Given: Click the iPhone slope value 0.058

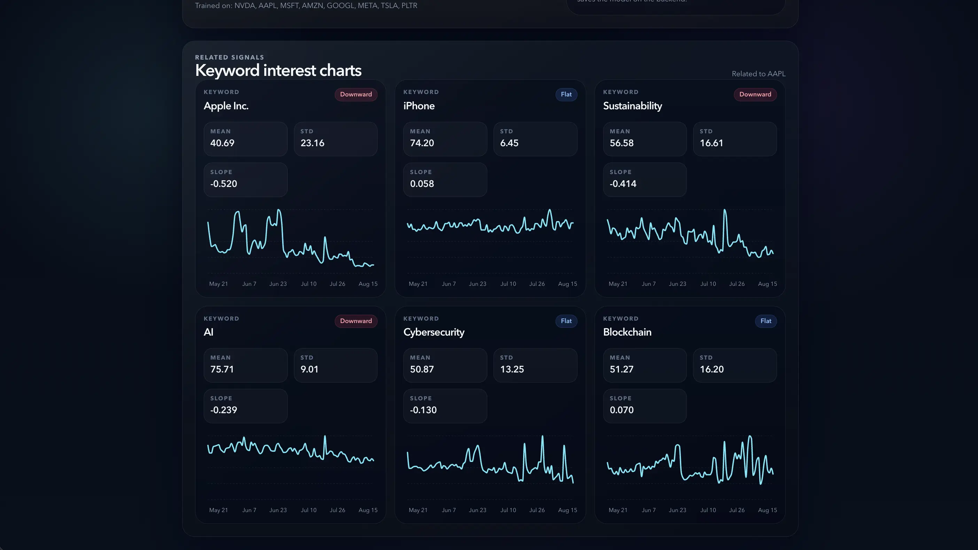Looking at the screenshot, I should pos(422,184).
